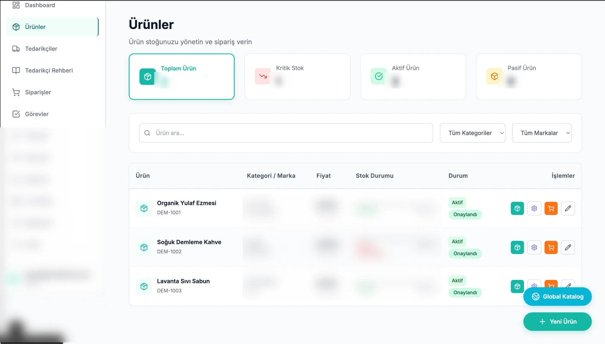Open the Global Katalog button
This screenshot has height=344, width=605.
(557, 296)
